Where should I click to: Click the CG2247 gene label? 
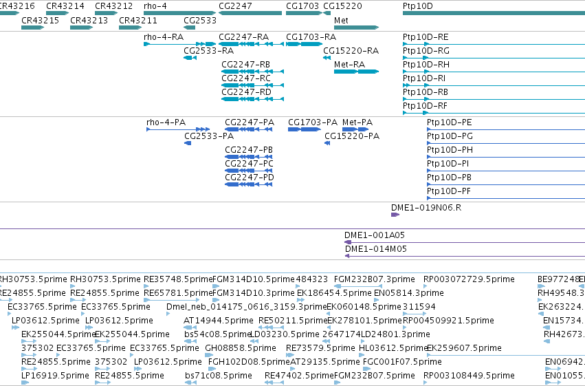235,6
